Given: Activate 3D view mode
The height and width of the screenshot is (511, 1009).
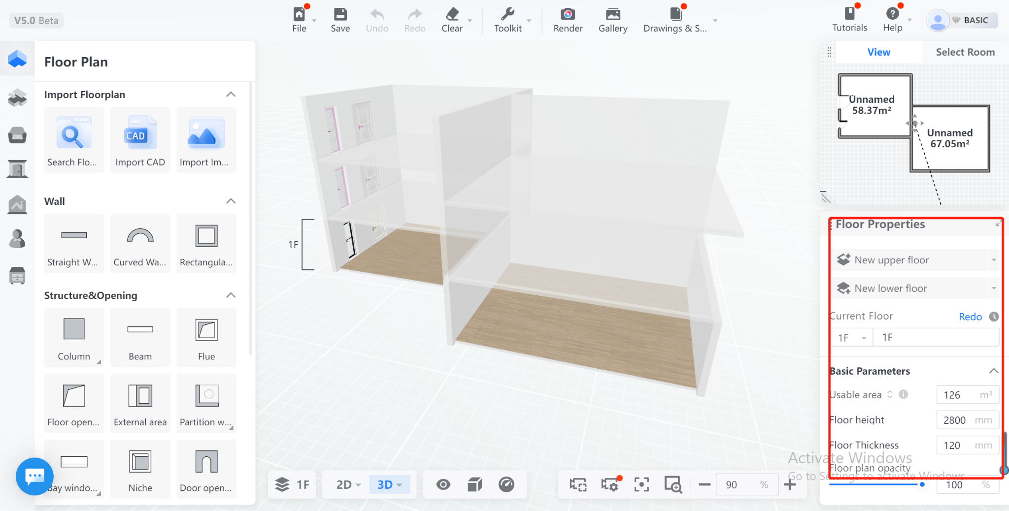Looking at the screenshot, I should click(x=389, y=485).
